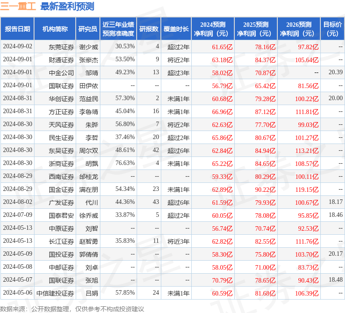Click target price 20.39
The width and height of the screenshot is (345, 313).
[336, 72]
